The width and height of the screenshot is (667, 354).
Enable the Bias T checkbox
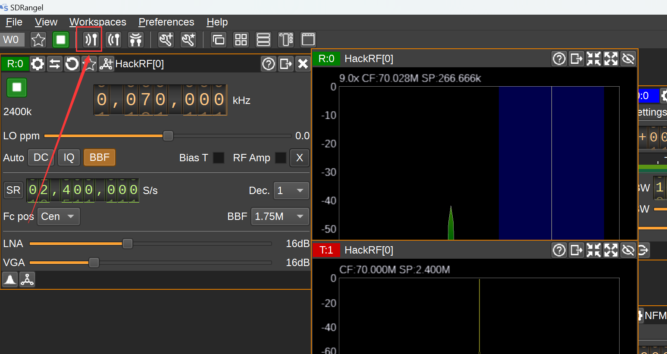(x=219, y=158)
